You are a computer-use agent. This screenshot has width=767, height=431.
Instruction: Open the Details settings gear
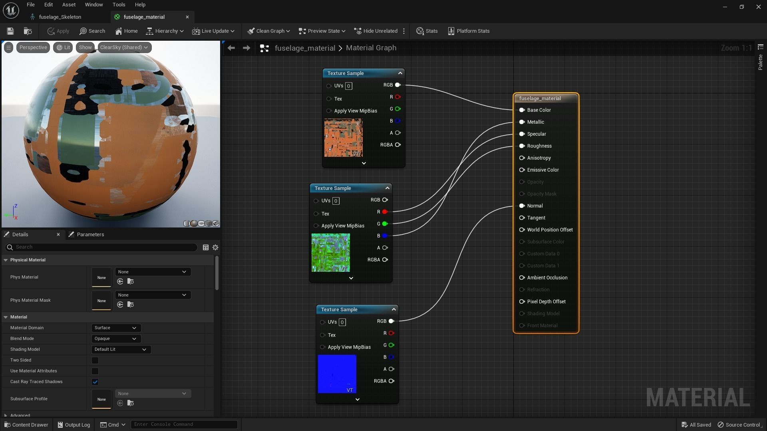tap(215, 247)
